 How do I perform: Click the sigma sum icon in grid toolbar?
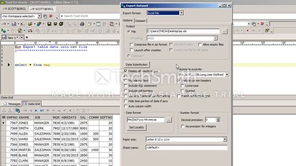point(84,111)
